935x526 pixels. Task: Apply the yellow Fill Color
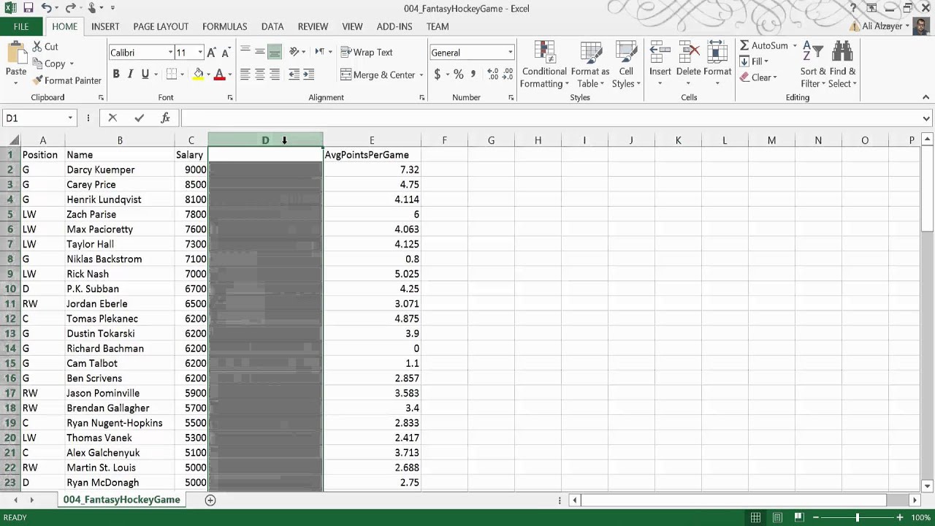[198, 74]
